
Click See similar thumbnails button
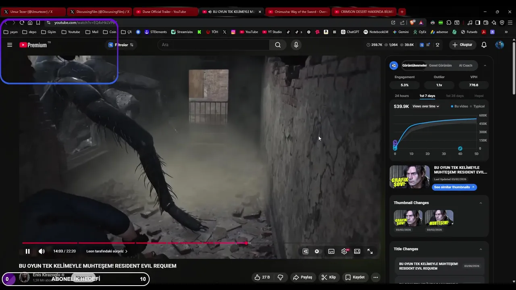[x=454, y=187]
